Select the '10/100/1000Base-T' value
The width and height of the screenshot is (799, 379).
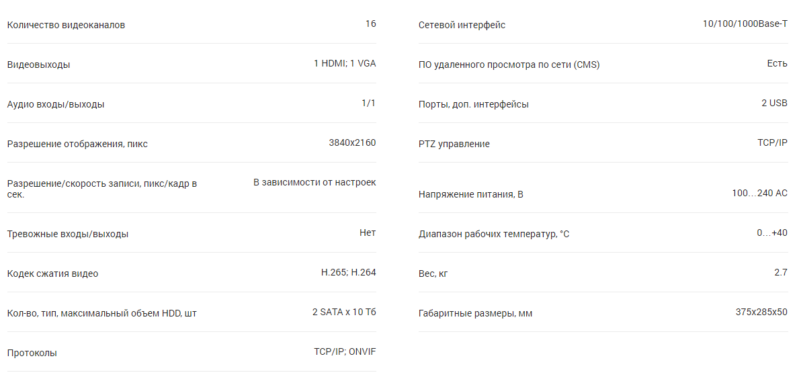tap(745, 24)
